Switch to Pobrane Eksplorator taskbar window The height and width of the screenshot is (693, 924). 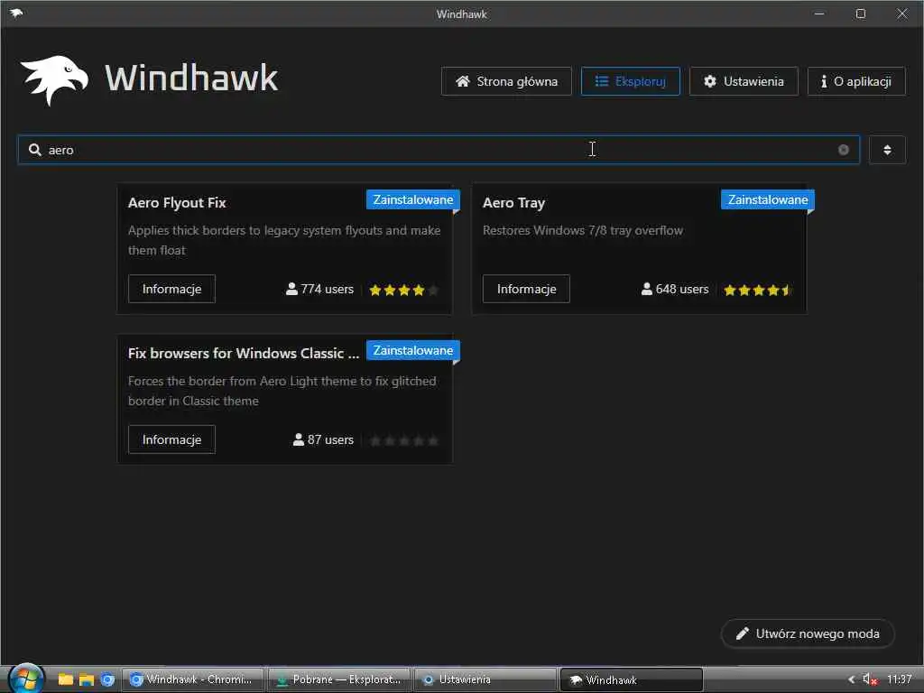click(x=339, y=679)
